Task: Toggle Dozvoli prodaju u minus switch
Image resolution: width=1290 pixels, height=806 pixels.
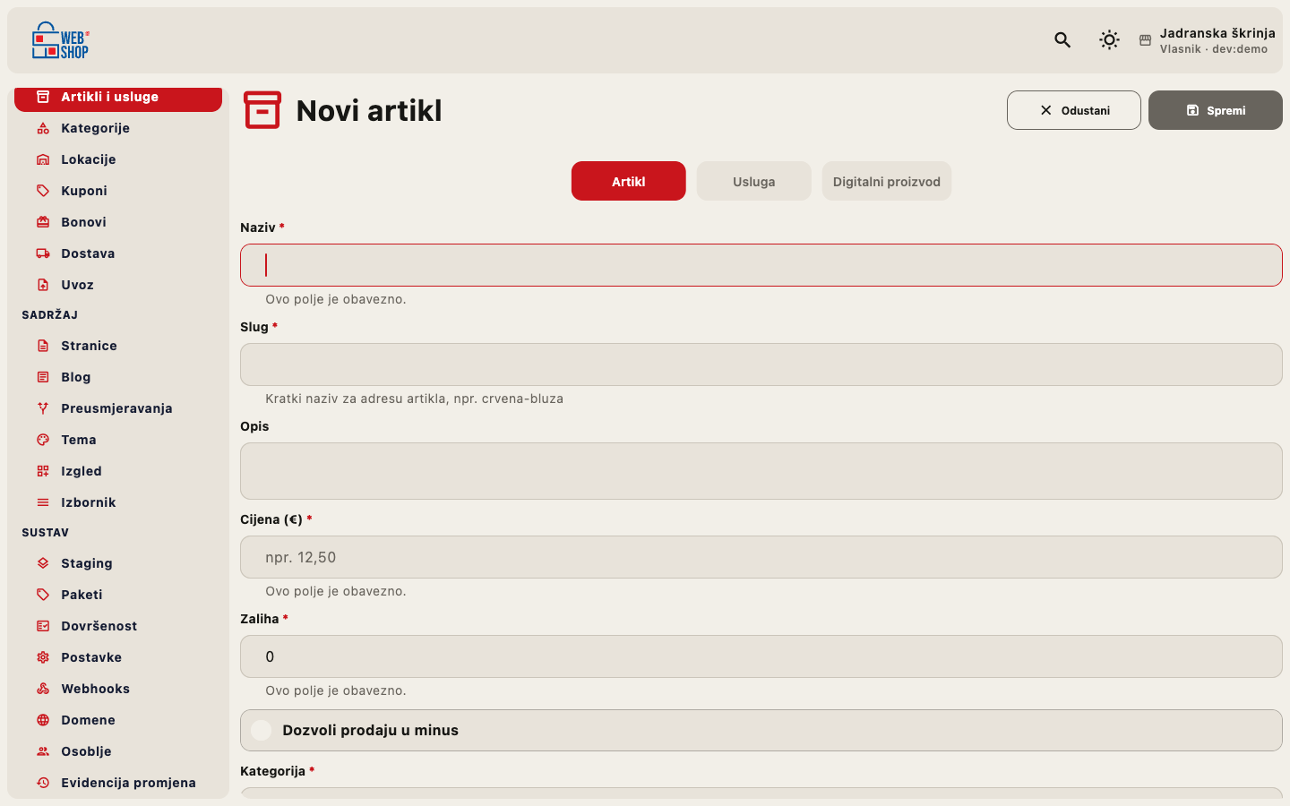Action: click(x=262, y=731)
